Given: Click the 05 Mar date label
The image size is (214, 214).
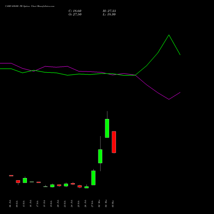Looking at the screenshot, I should 113,204.
